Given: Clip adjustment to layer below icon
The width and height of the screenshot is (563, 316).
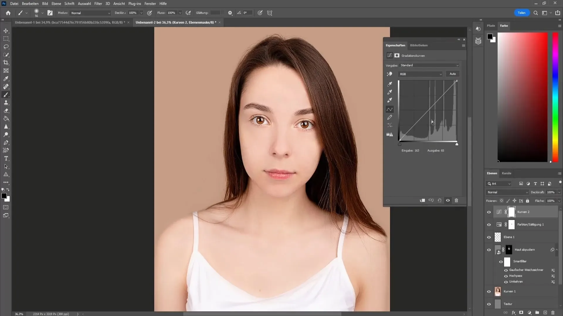Looking at the screenshot, I should tap(422, 200).
